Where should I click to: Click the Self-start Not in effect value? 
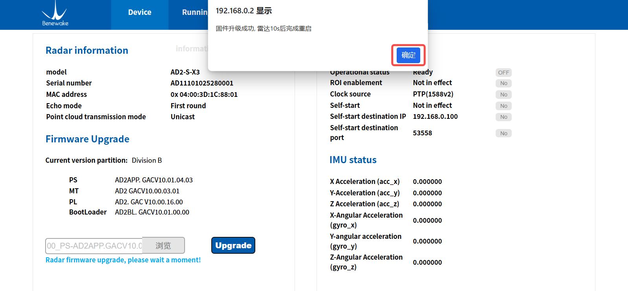432,105
